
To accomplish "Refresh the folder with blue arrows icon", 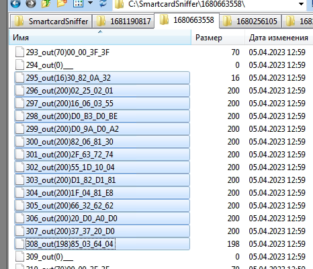I will pos(103,3).
